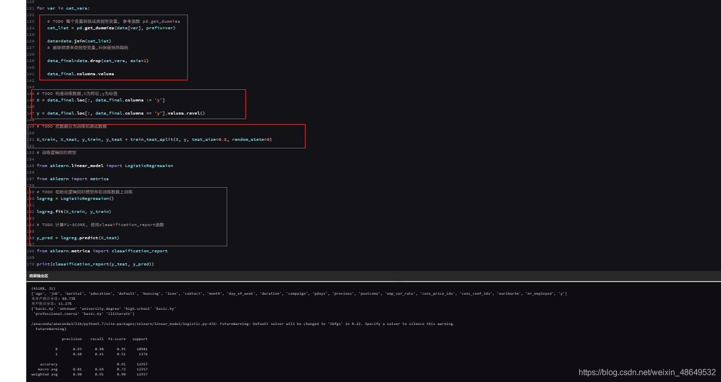Click line number 131 in the gutter
The width and height of the screenshot is (721, 382).
(x=30, y=9)
